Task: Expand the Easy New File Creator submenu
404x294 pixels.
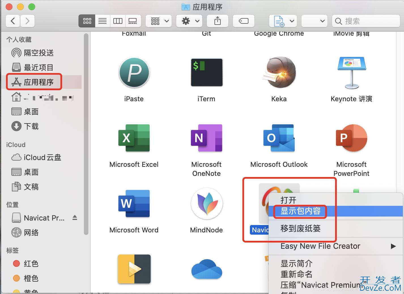Action: [x=335, y=246]
